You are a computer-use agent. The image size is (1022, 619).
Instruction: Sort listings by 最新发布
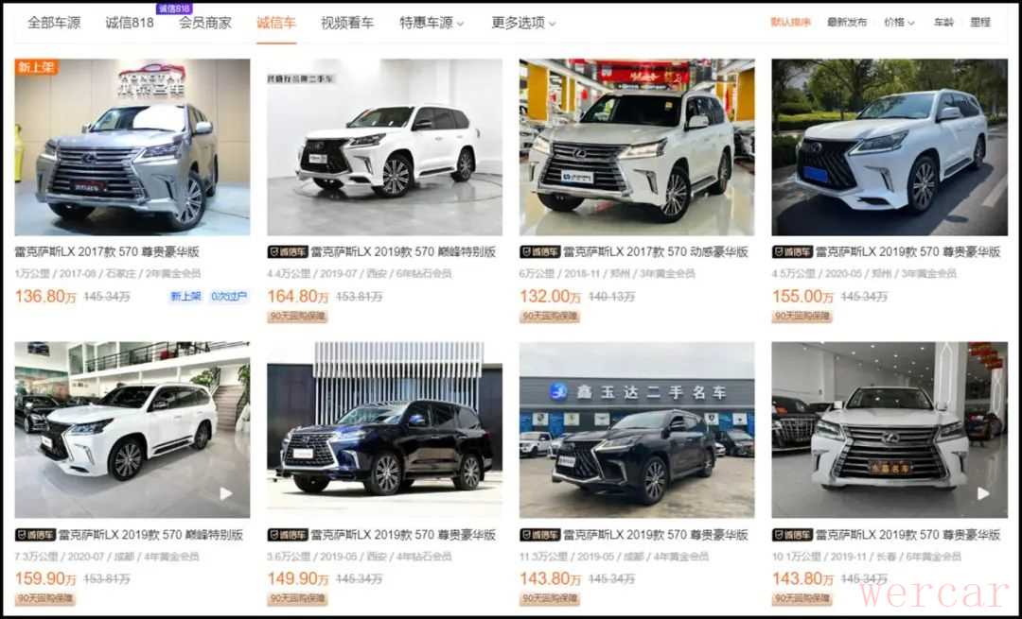coord(847,22)
